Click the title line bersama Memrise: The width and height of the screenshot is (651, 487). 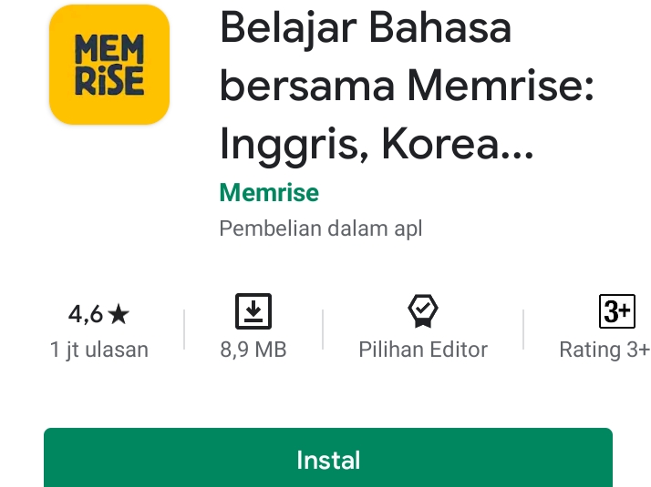click(x=407, y=86)
